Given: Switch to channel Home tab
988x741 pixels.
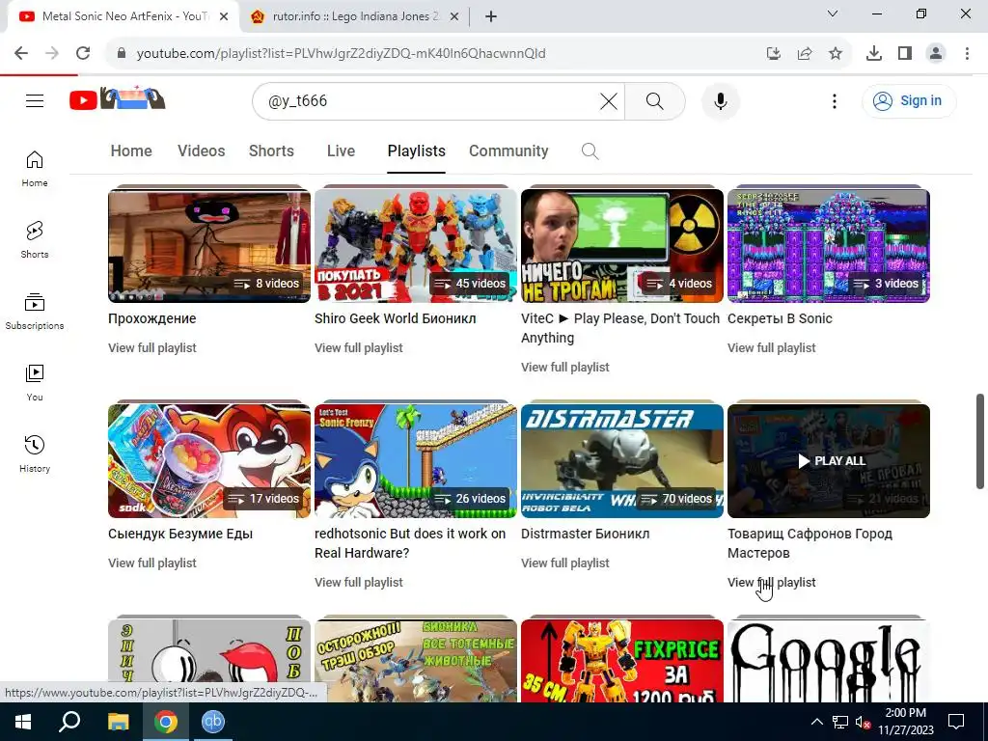Looking at the screenshot, I should 131,151.
